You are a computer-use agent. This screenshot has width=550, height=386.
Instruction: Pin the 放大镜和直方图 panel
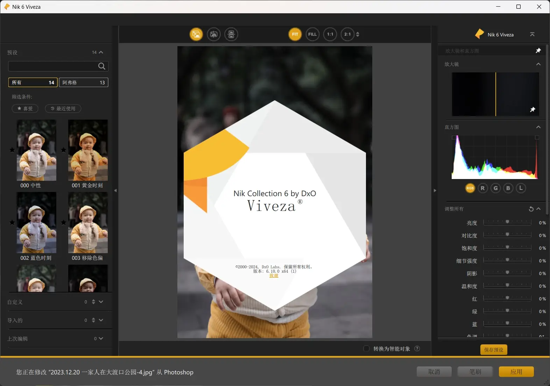(x=538, y=51)
